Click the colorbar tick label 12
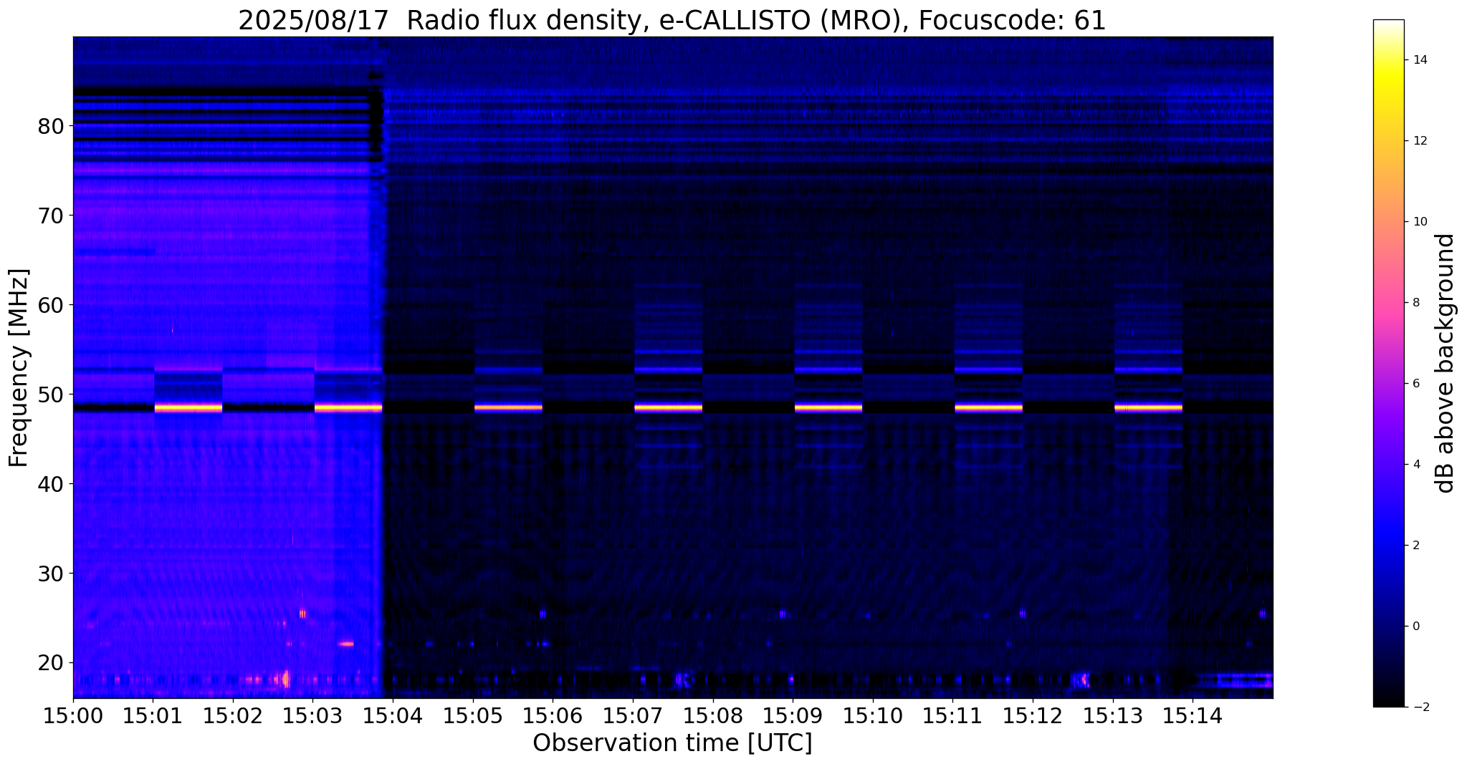Screen dimensions: 1467x764 pyautogui.click(x=1419, y=141)
